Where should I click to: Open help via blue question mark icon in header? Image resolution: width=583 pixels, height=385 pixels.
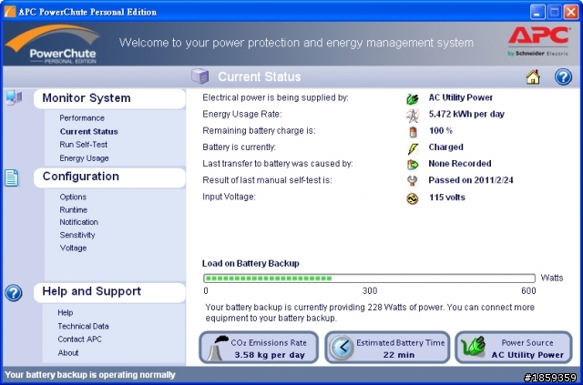coord(563,77)
